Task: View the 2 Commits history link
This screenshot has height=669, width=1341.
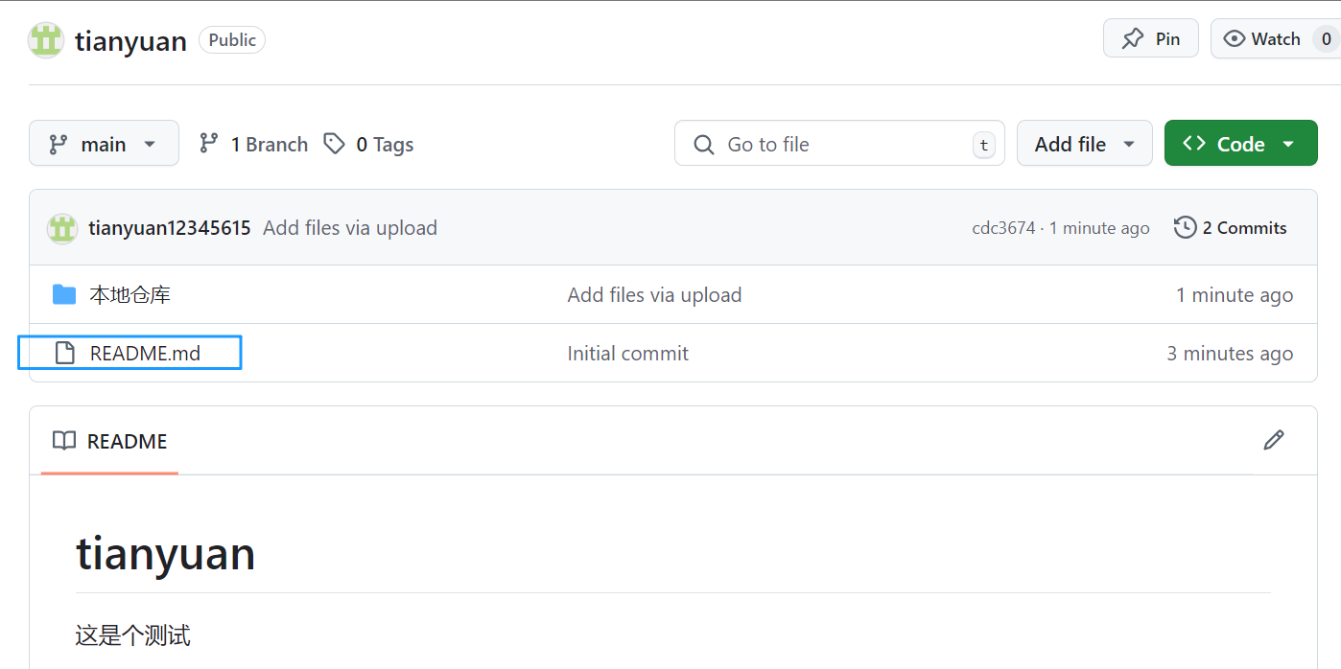Action: point(1231,228)
